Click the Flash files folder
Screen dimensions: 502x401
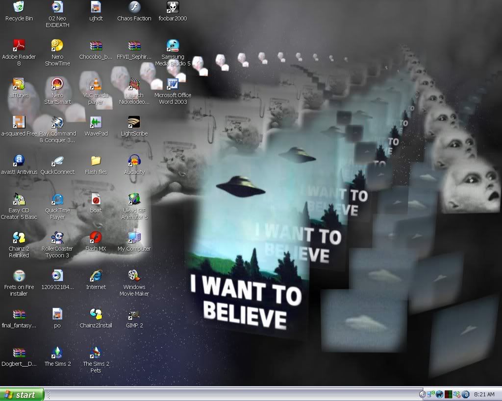point(96,161)
